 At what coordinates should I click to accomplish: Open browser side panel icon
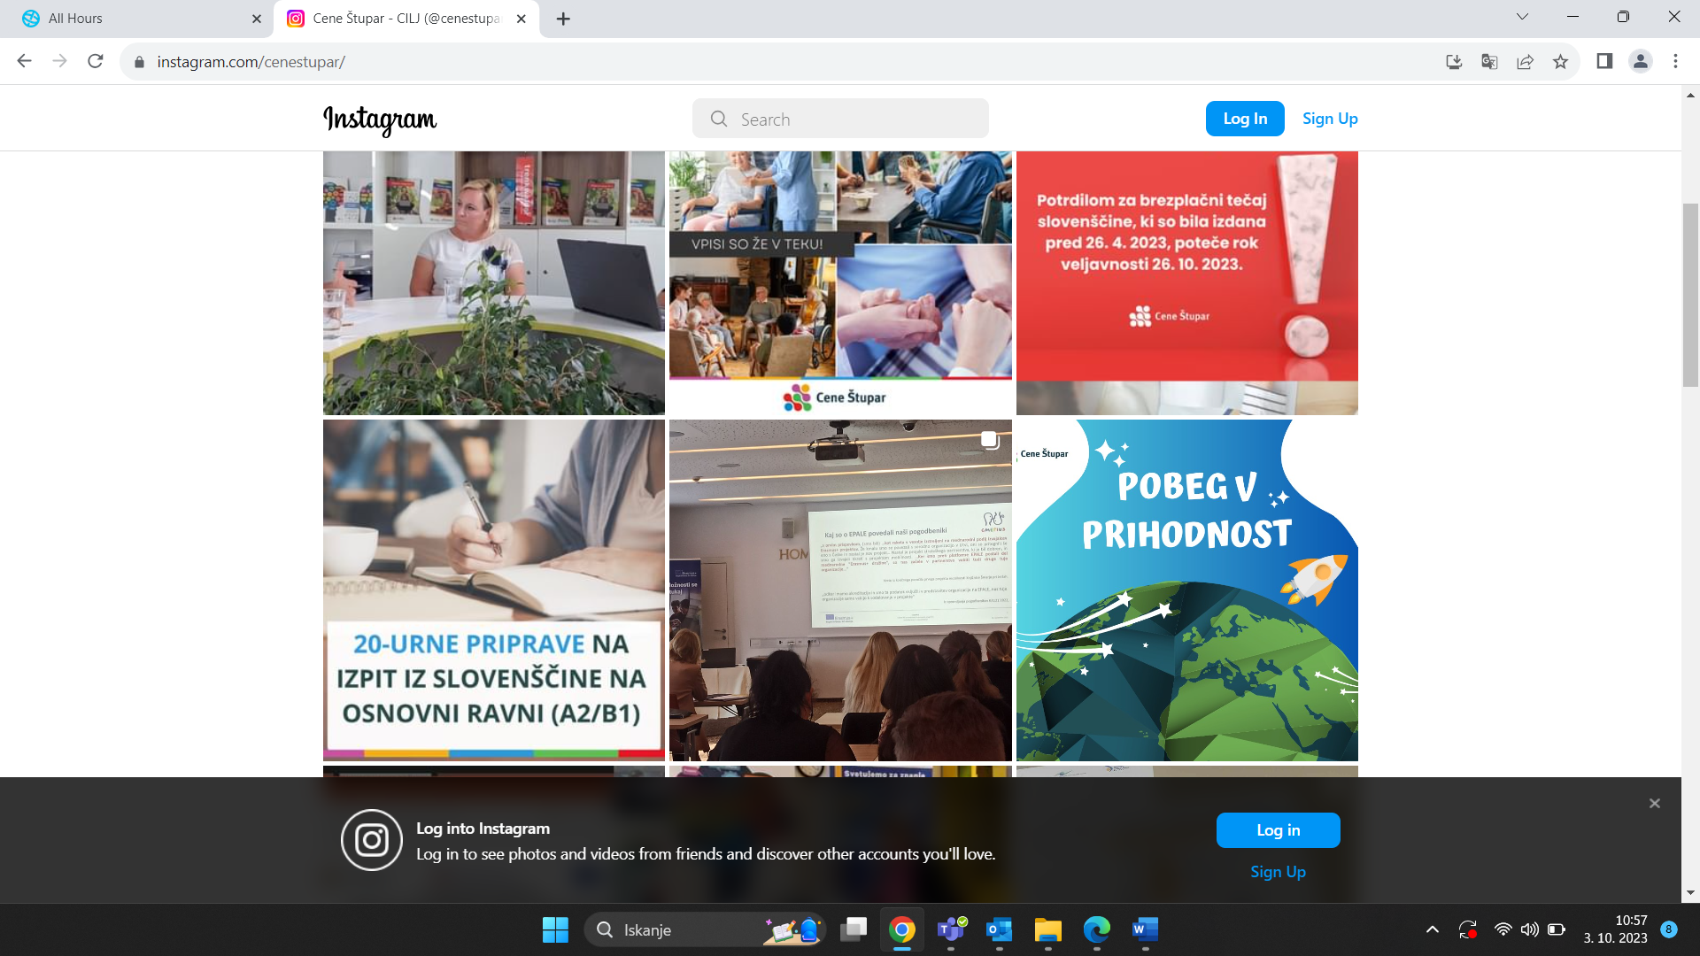coord(1604,61)
